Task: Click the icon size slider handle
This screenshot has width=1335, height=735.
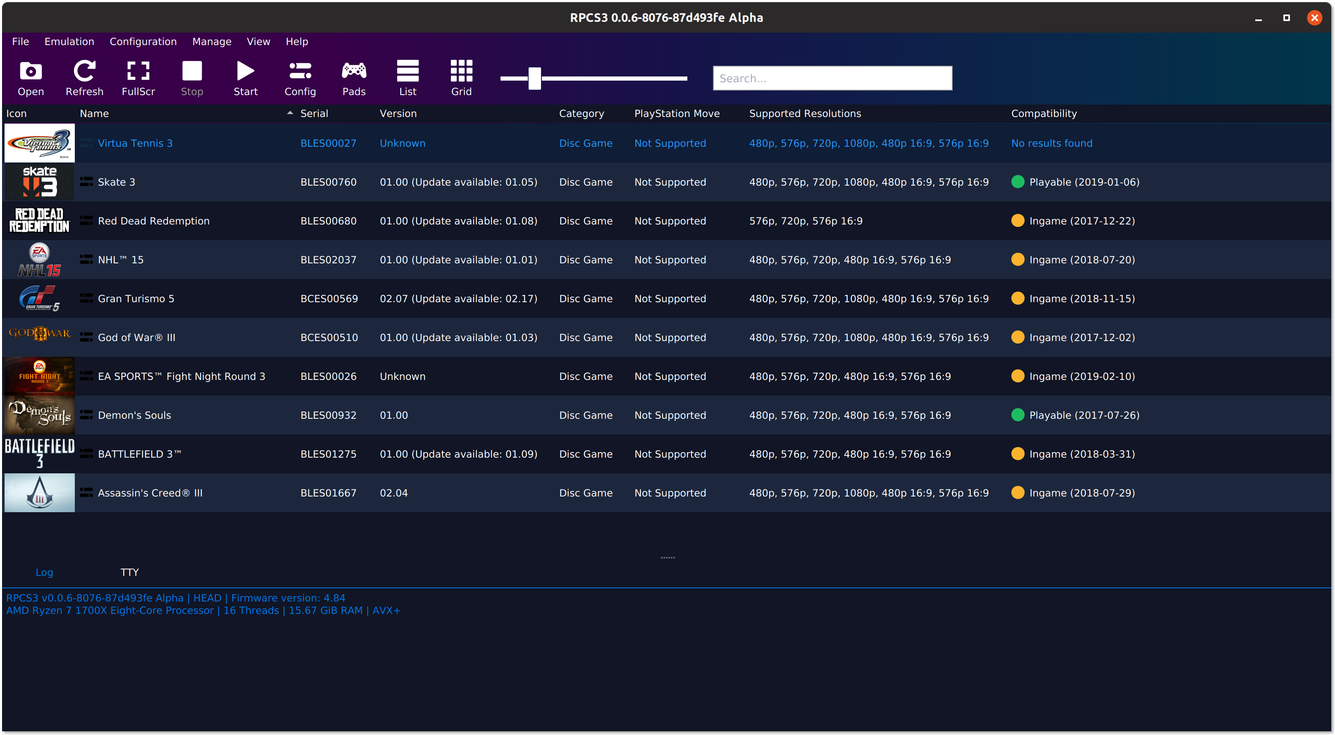Action: [535, 78]
